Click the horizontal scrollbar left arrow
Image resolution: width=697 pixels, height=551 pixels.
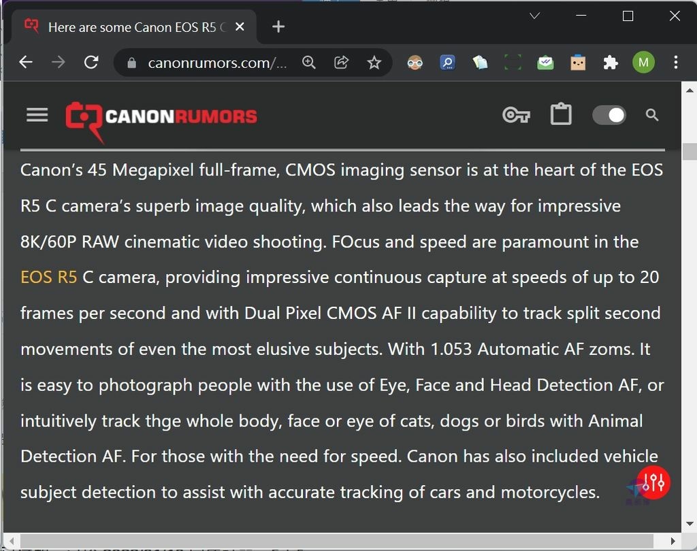(x=11, y=541)
